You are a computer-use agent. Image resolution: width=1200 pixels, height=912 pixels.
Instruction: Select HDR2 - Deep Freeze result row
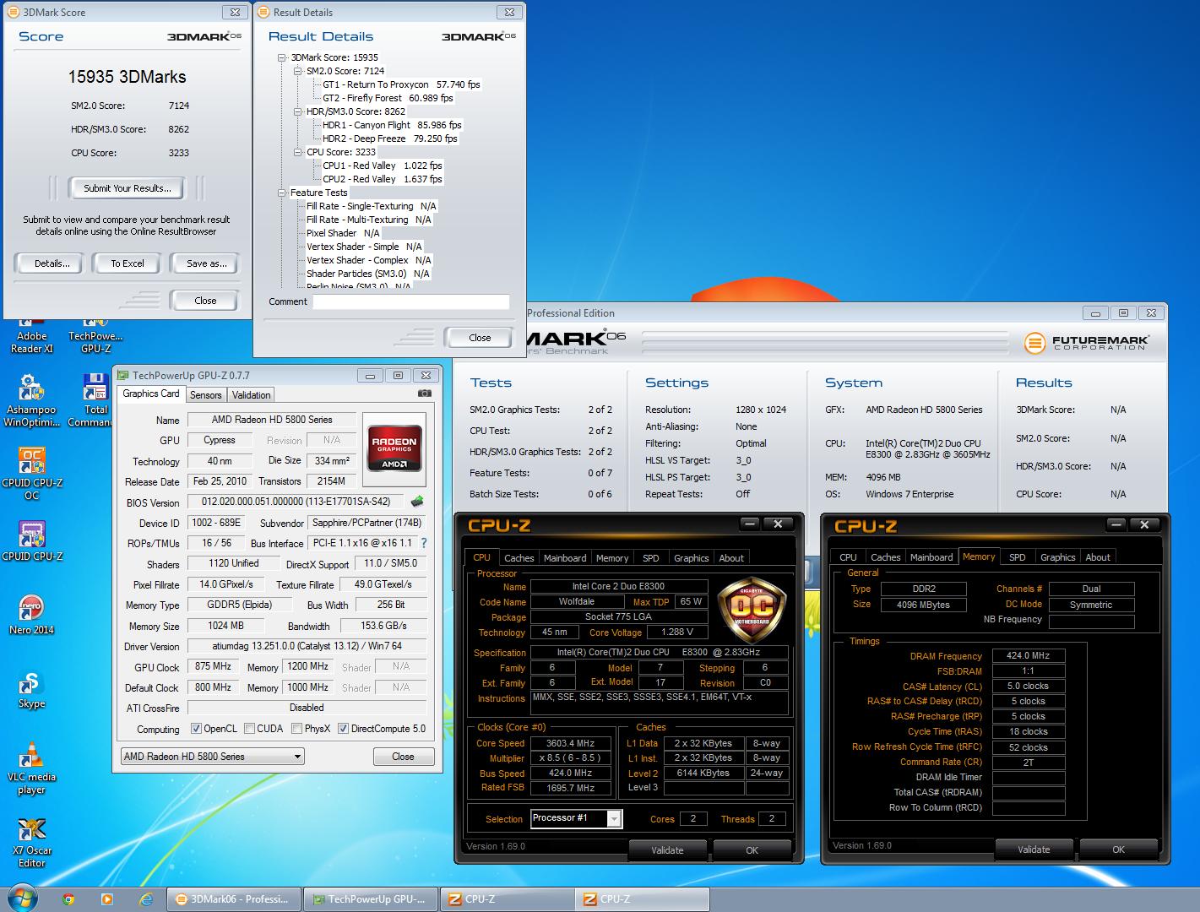point(390,138)
